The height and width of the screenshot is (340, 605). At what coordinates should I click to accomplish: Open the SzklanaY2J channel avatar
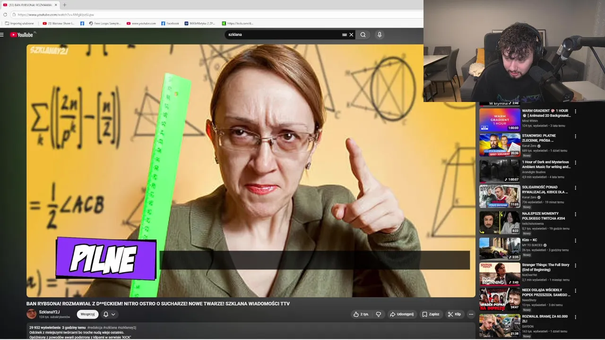31,314
